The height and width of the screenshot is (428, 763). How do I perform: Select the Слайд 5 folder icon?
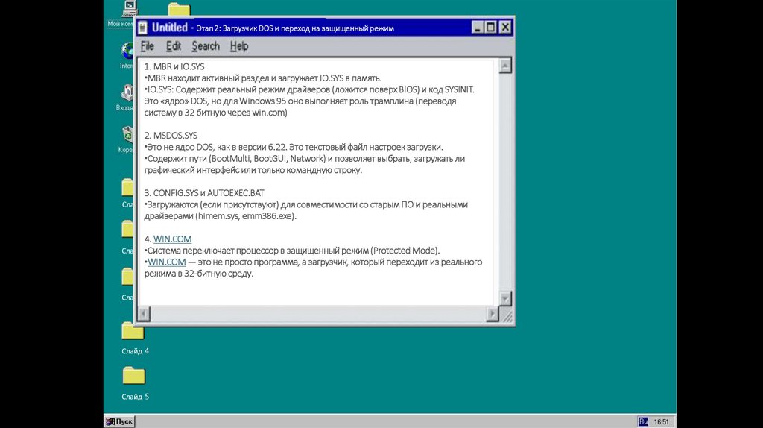[x=134, y=376]
